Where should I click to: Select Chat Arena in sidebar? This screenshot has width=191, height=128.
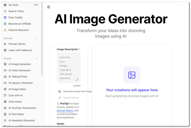[15, 102]
